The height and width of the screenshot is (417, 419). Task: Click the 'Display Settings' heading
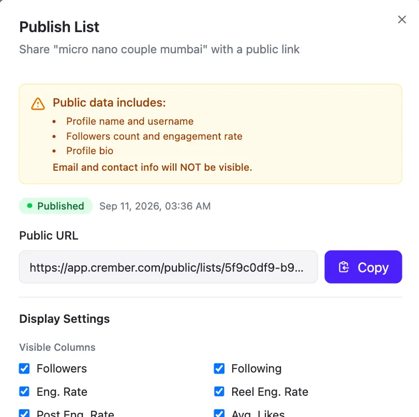pyautogui.click(x=64, y=319)
